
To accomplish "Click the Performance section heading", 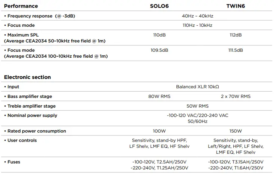I will (21, 6).
